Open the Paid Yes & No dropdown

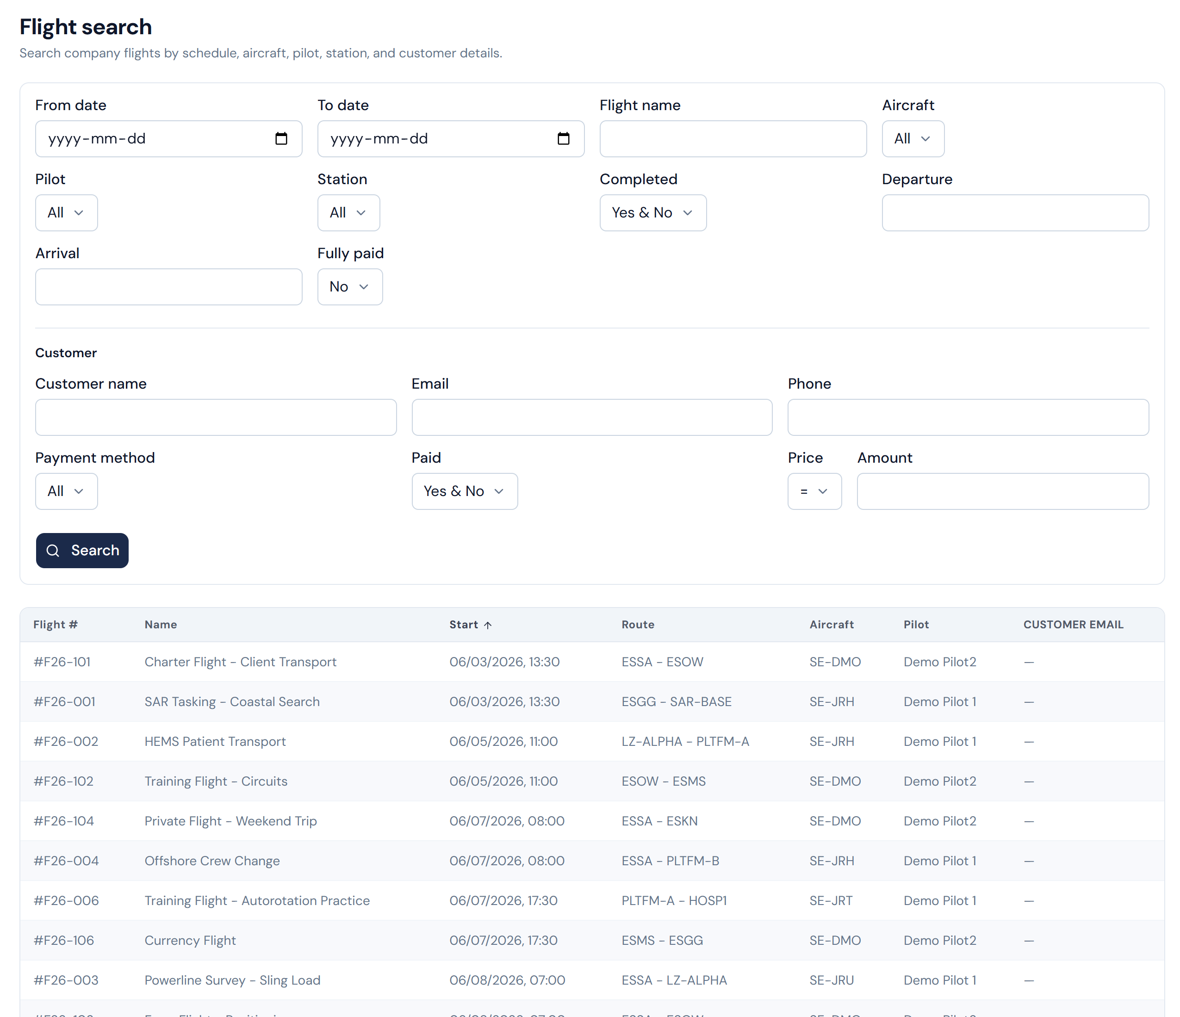coord(465,491)
